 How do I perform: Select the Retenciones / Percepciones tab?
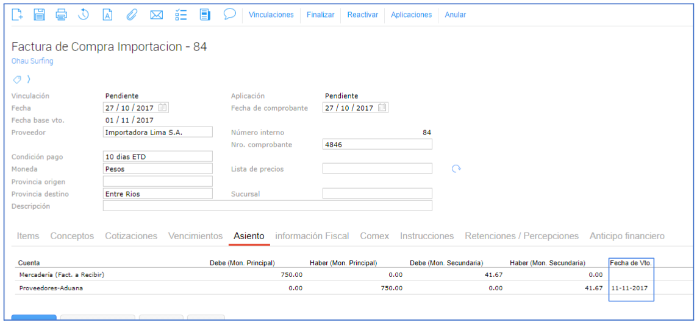click(521, 236)
